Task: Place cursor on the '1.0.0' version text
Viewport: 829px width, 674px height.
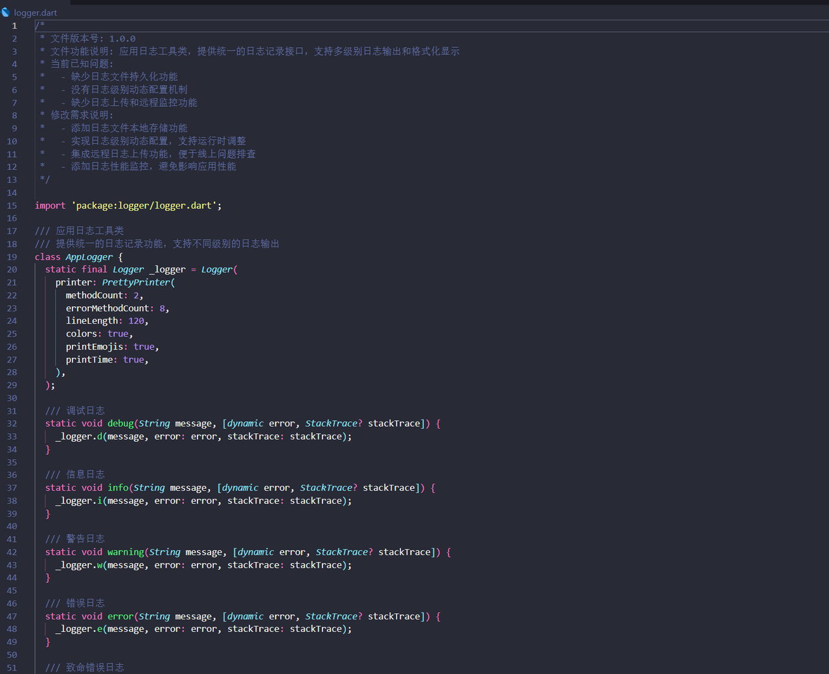Action: pos(122,39)
